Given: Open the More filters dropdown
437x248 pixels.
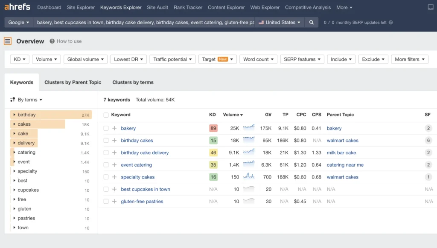Looking at the screenshot, I should tap(410, 59).
